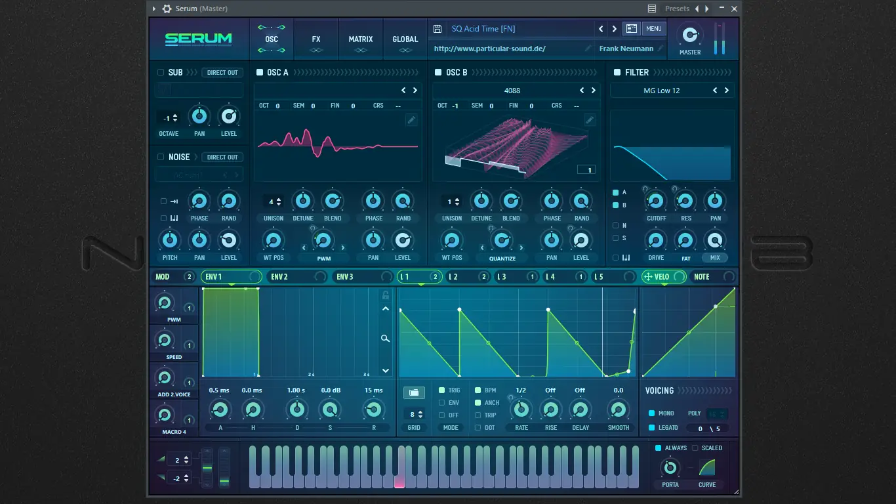Select next filter type arrow in FILTER

click(727, 91)
